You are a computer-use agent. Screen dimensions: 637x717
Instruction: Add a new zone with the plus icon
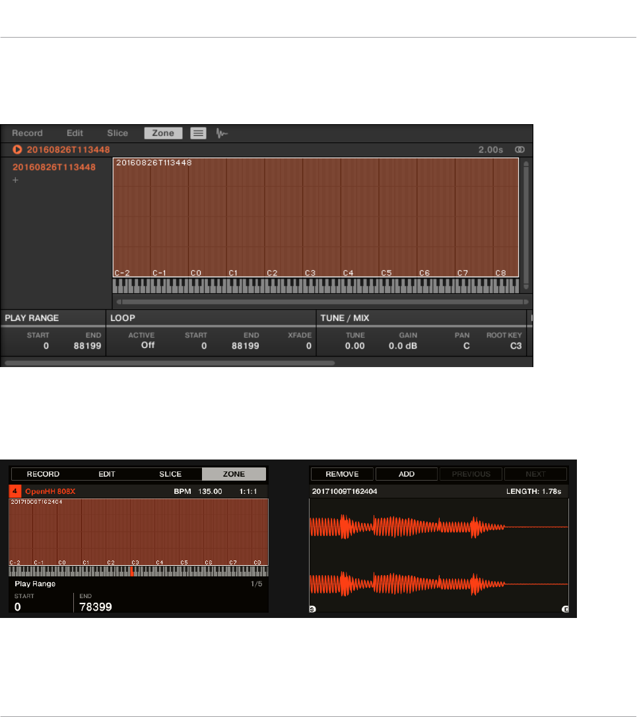tap(16, 180)
